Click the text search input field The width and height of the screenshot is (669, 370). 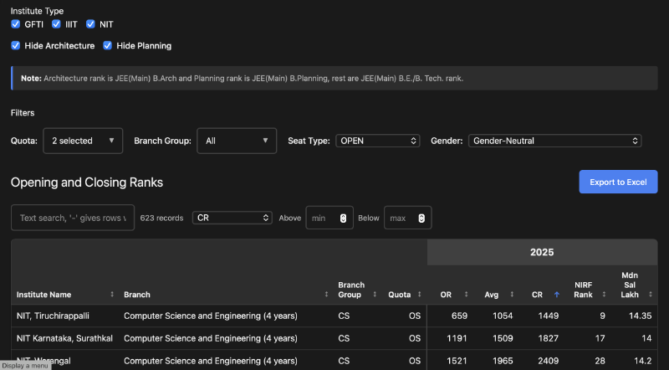coord(72,218)
